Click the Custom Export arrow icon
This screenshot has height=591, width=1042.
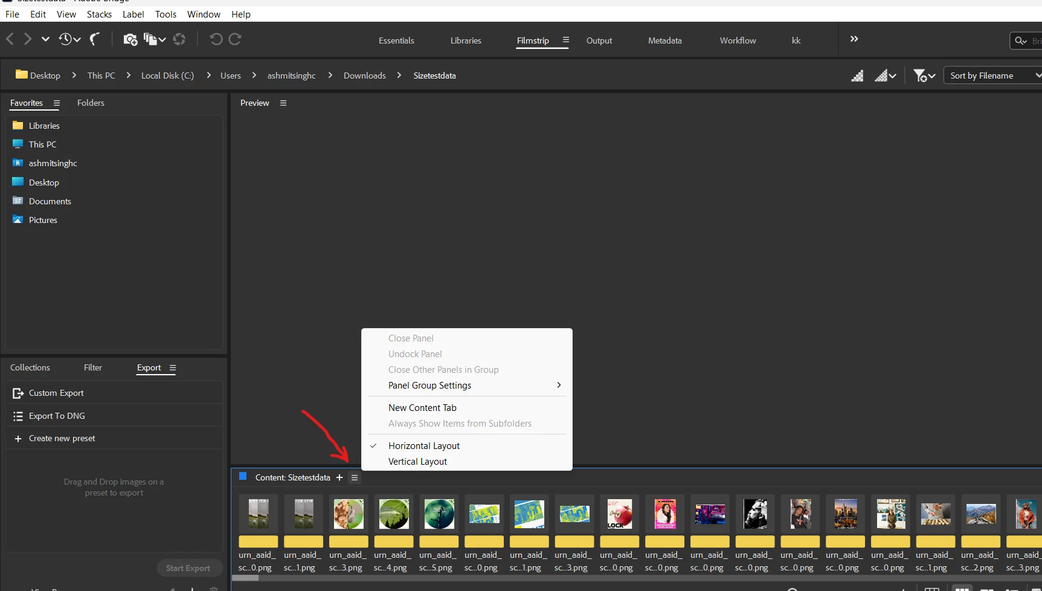pos(18,393)
